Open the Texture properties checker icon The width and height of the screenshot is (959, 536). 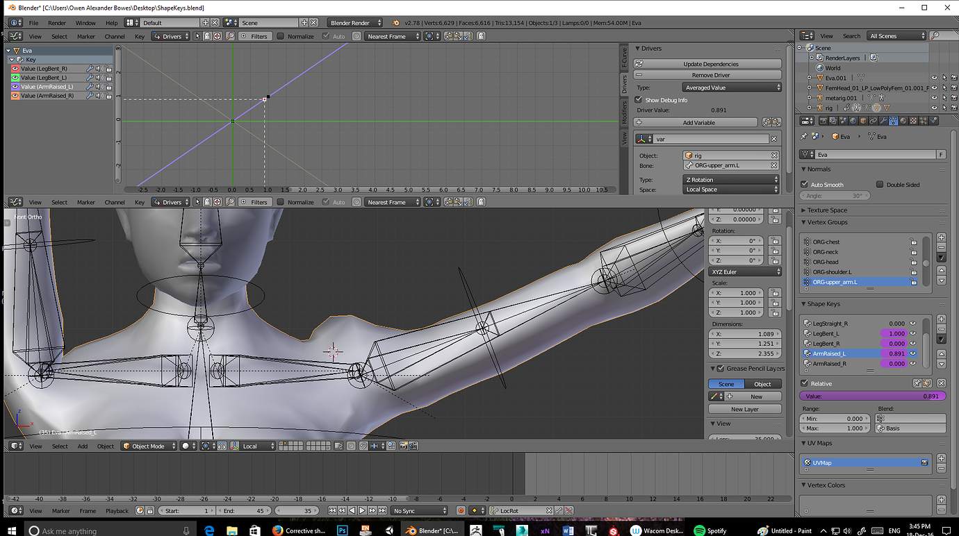[913, 121]
